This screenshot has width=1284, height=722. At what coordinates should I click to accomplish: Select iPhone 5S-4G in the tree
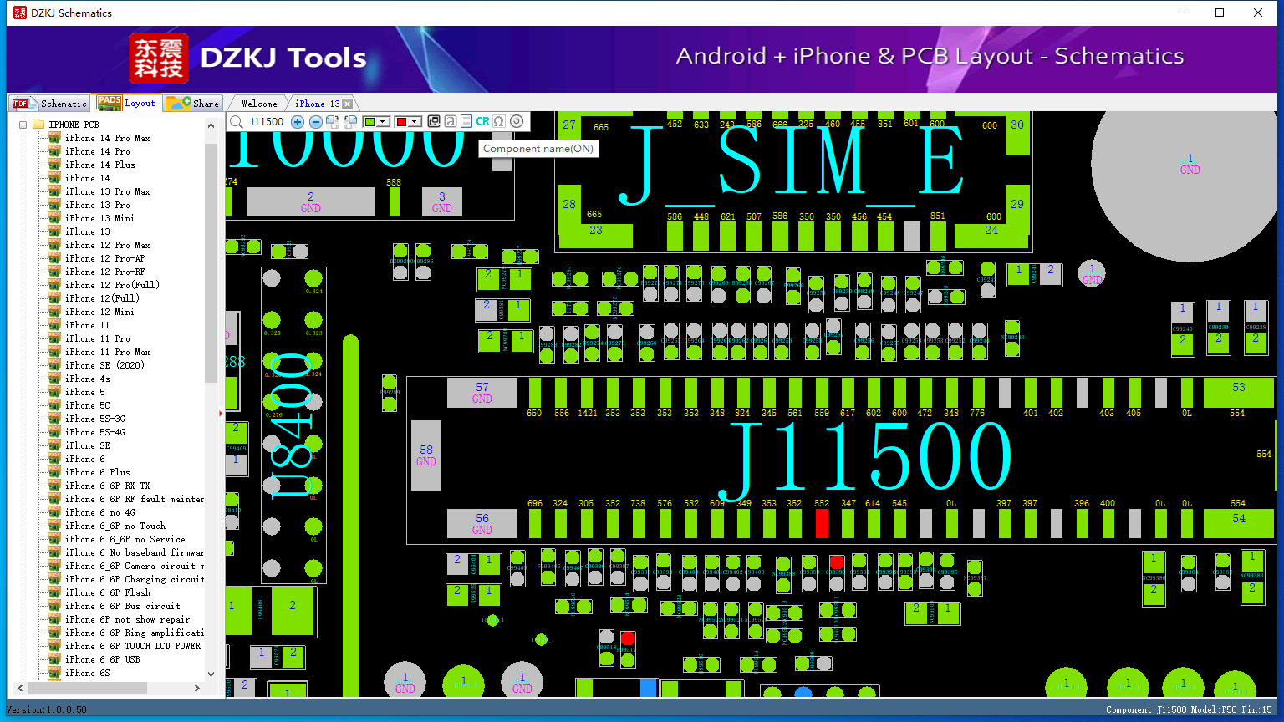tap(95, 432)
